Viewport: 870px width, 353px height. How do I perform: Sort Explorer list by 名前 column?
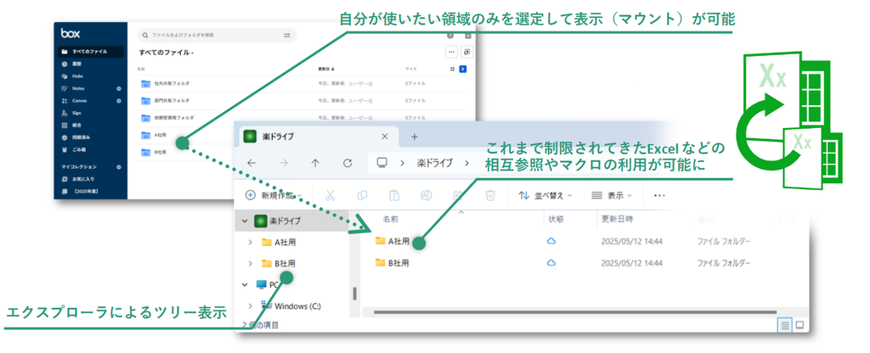pyautogui.click(x=391, y=219)
